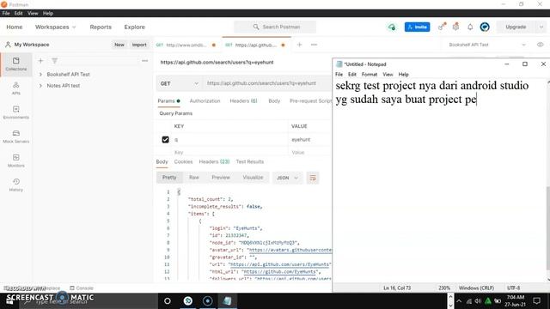Open the Monitors sidebar panel

(x=15, y=161)
